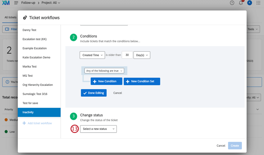Switch to the All tickets tab

point(11,17)
